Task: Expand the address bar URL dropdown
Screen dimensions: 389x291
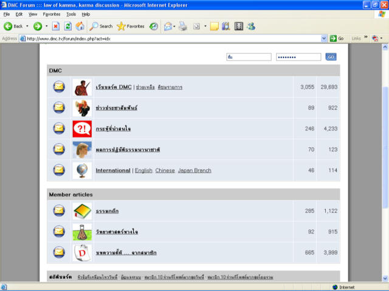Action: (x=324, y=38)
